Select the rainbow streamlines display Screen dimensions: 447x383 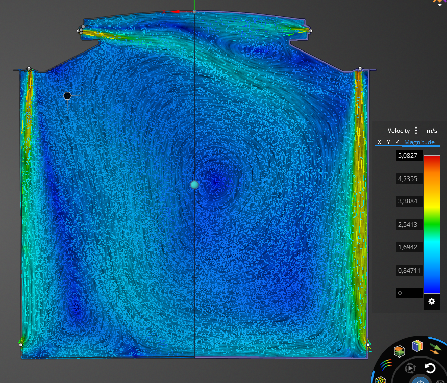click(386, 365)
